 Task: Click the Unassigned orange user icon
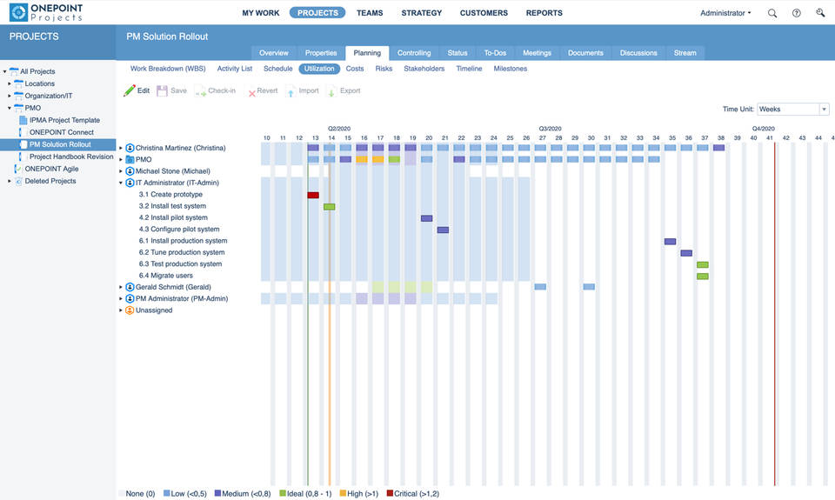click(130, 310)
